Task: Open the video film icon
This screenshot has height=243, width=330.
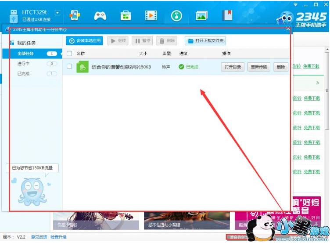Action: click(151, 15)
